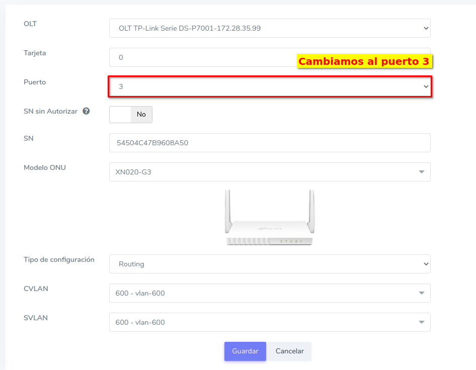Select the XN020-G3 model value
476x370 pixels.
point(133,172)
